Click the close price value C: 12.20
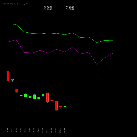Viewport: 137px width, 137px height. pyautogui.click(x=48, y=7)
